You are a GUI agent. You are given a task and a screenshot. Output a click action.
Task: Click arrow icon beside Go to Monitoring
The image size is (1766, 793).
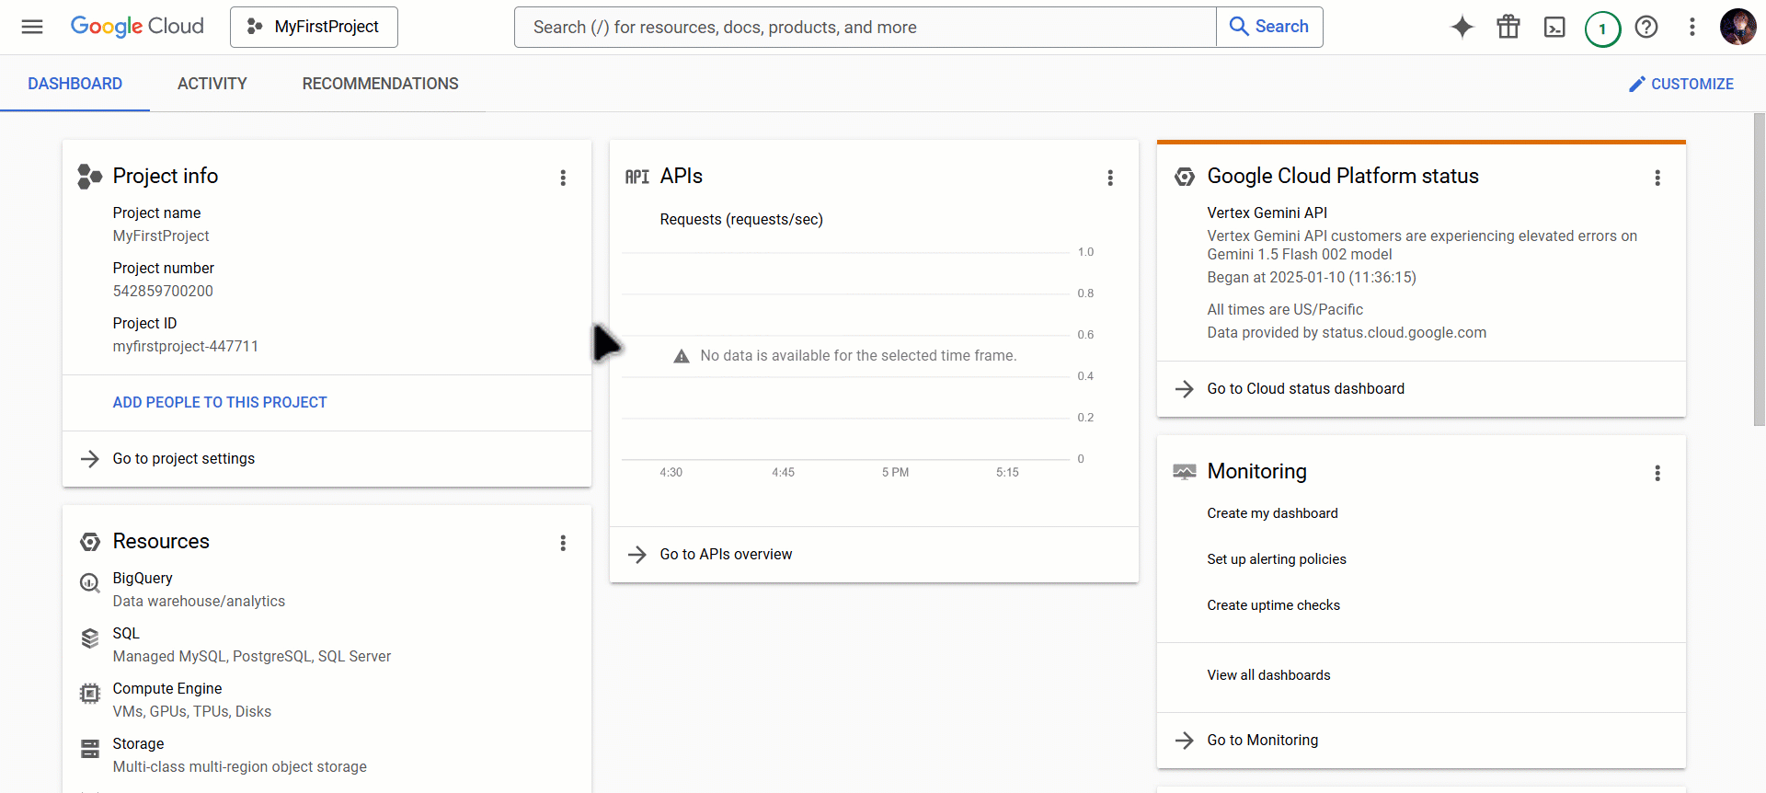pos(1185,740)
